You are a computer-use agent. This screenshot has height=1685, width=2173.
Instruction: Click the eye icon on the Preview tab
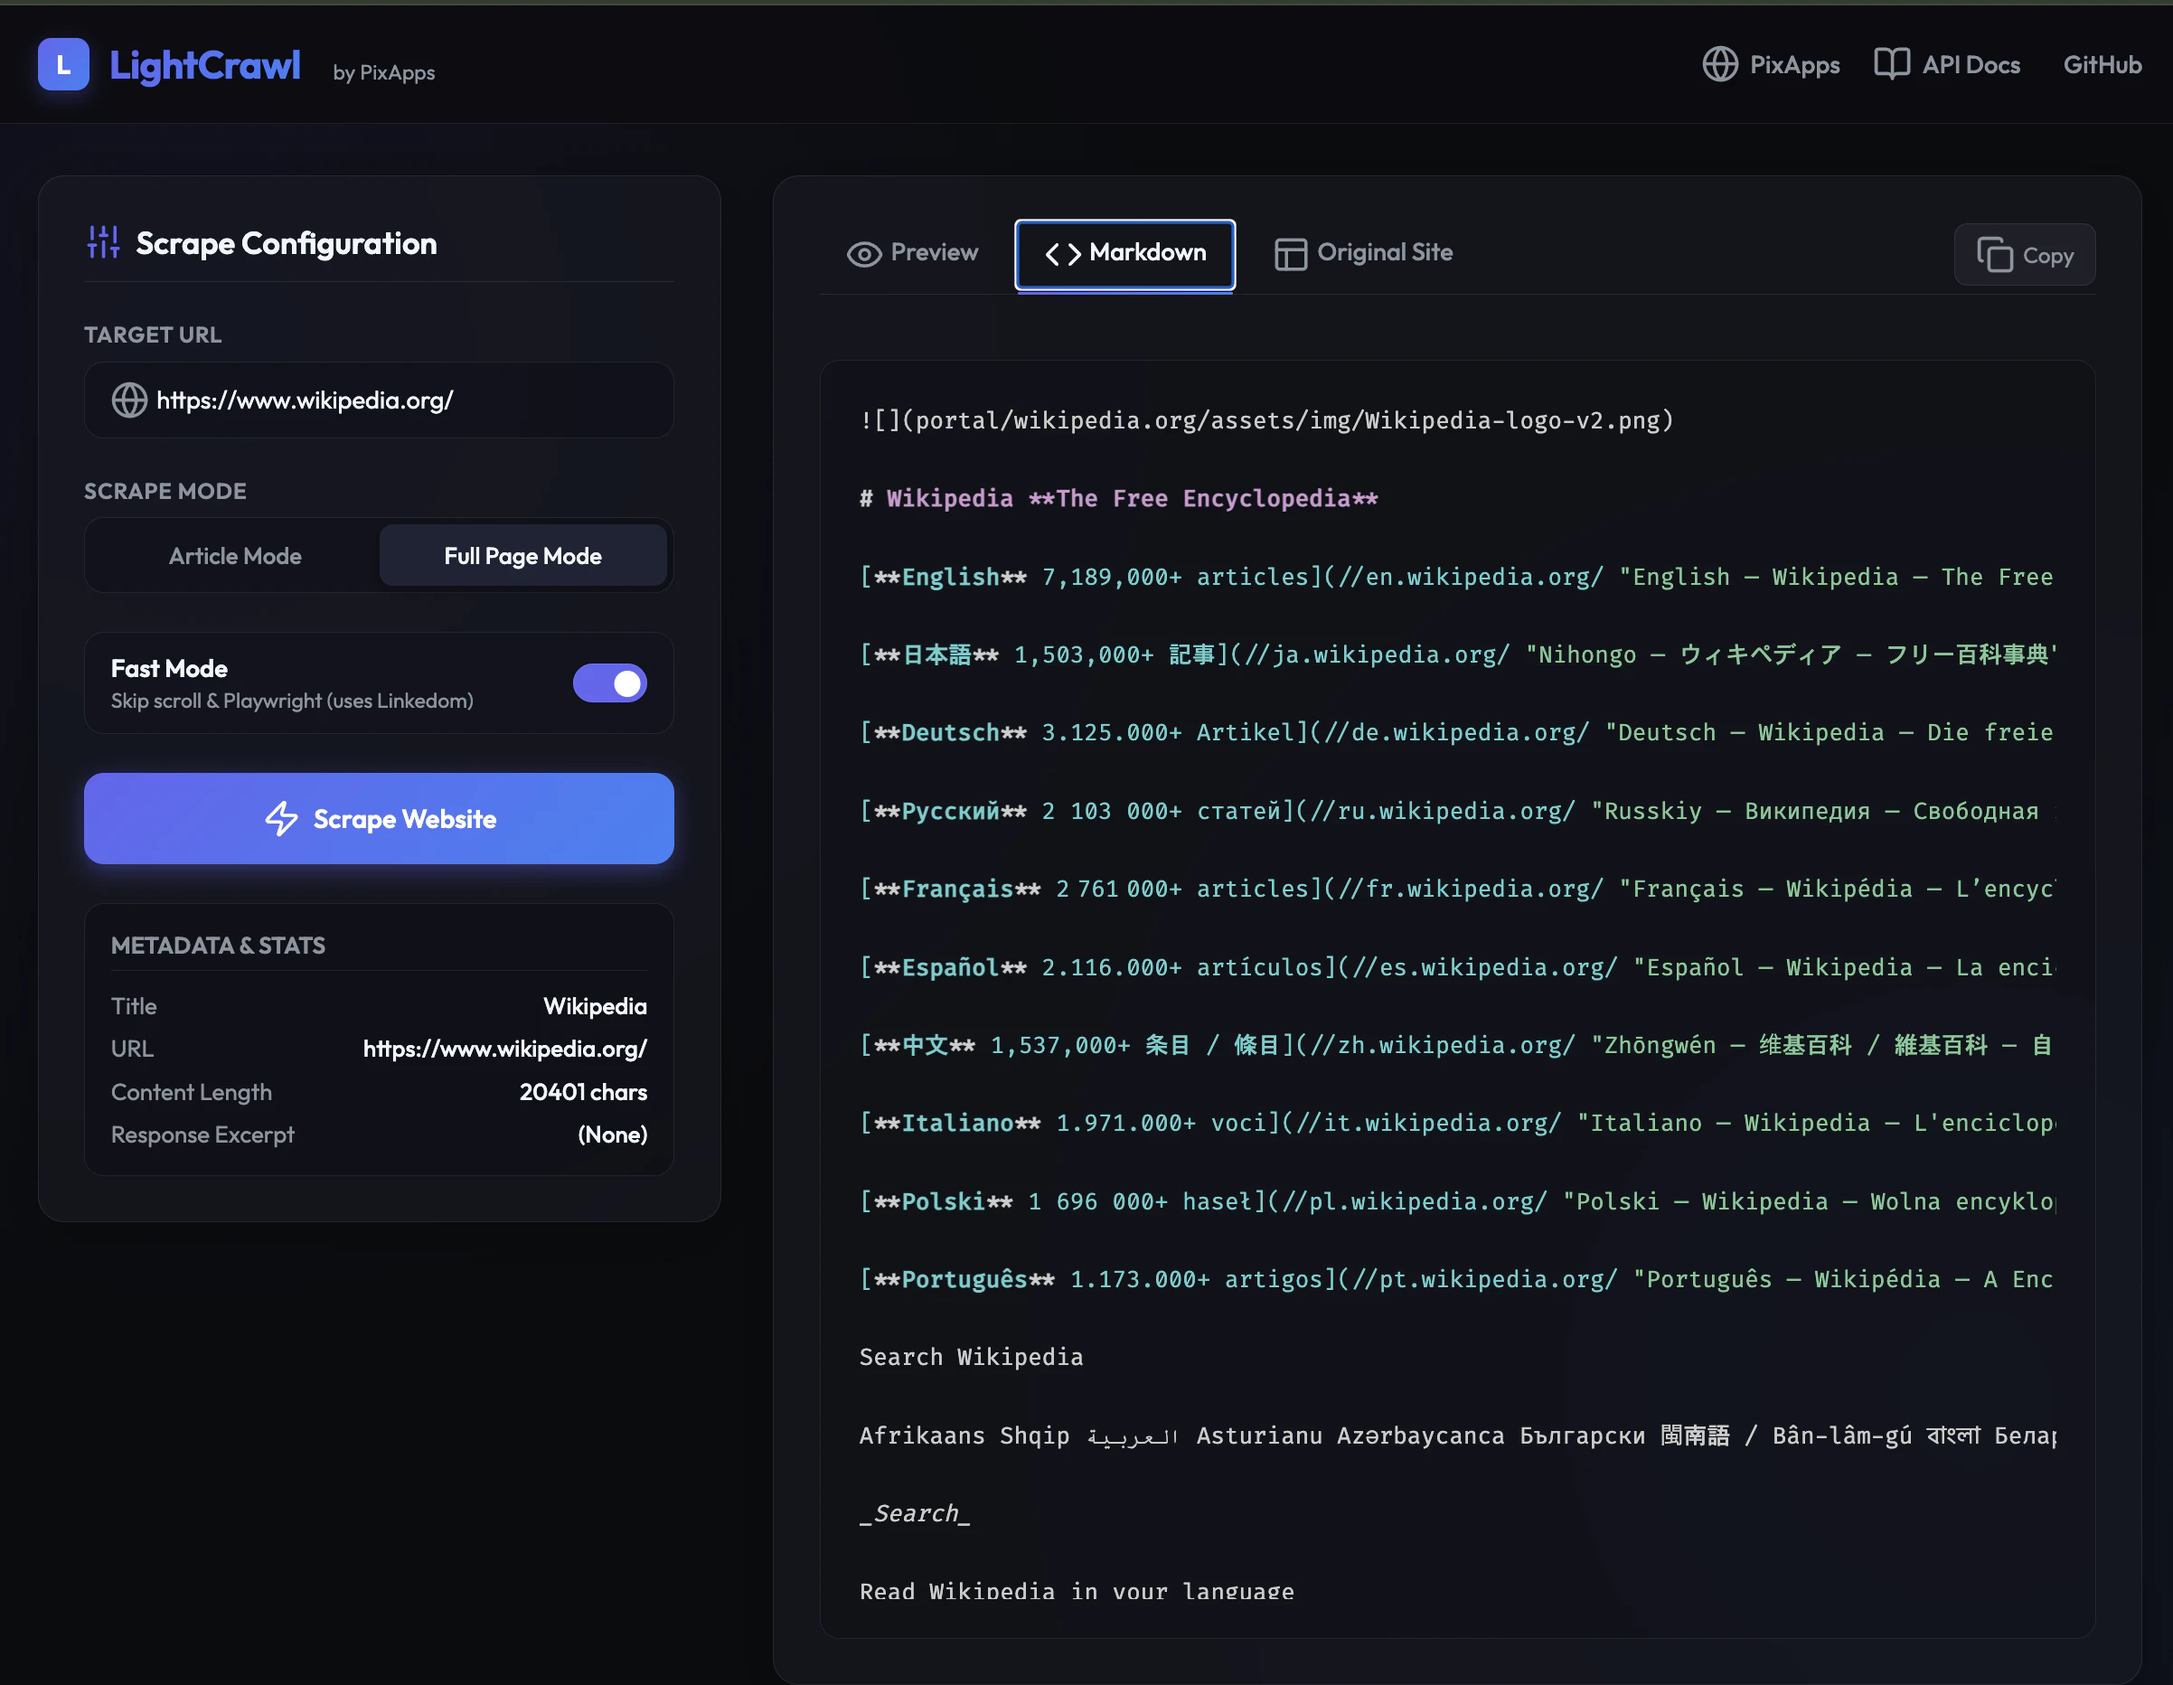point(863,254)
